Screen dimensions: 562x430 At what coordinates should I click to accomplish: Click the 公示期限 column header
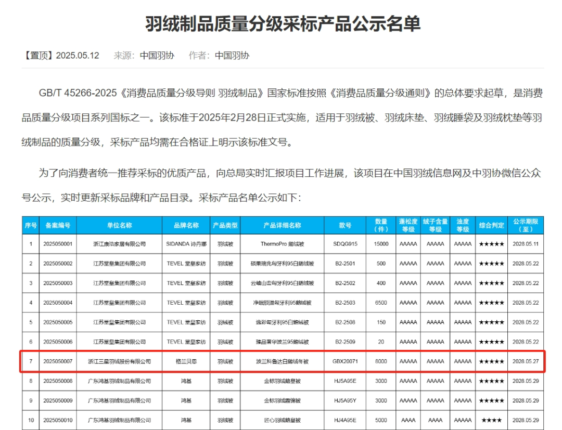click(526, 226)
